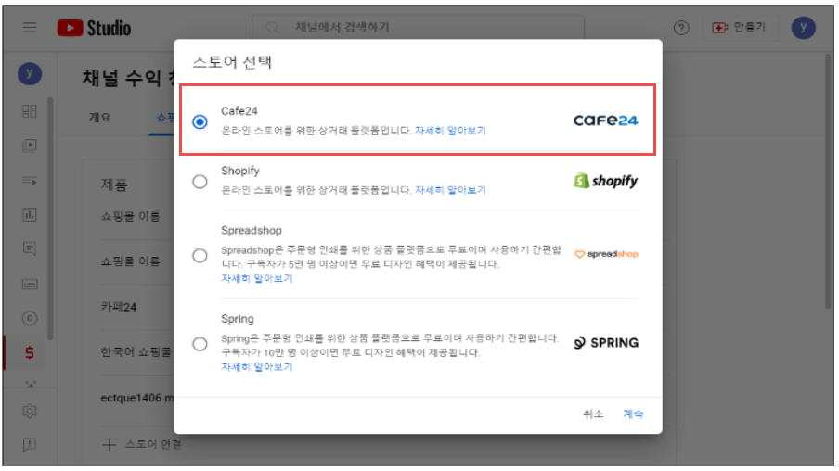839x471 pixels.
Task: Open the channel avatar in sidebar
Action: [30, 74]
